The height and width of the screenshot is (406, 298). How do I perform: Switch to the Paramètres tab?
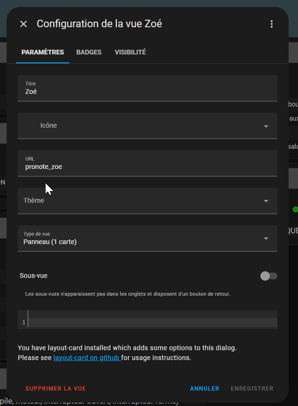[x=43, y=52]
